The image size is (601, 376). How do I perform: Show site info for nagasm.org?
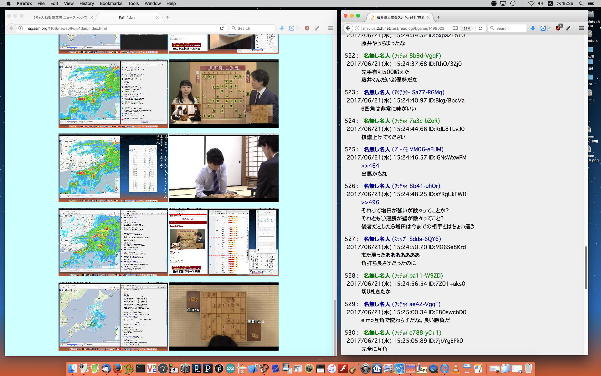click(21, 28)
